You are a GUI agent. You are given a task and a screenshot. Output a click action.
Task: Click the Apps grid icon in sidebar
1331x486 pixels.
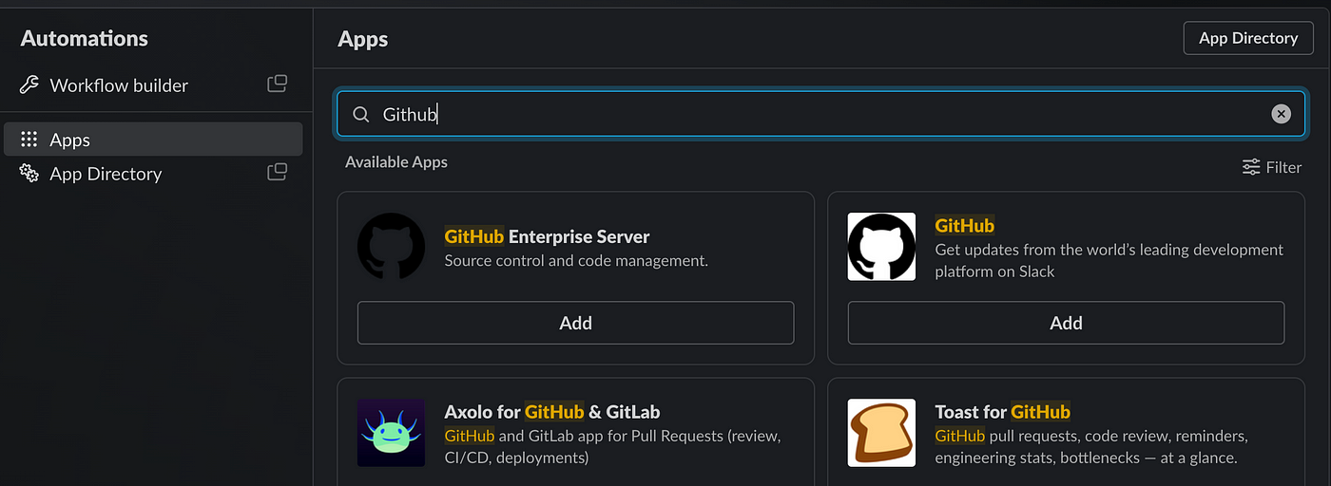tap(29, 140)
